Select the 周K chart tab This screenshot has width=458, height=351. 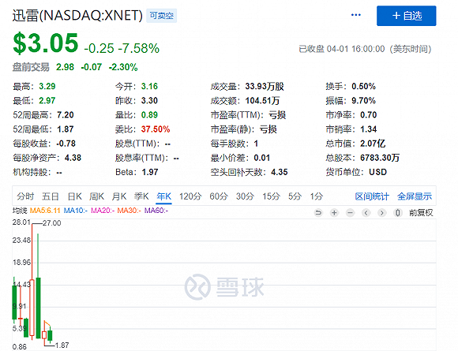point(96,196)
